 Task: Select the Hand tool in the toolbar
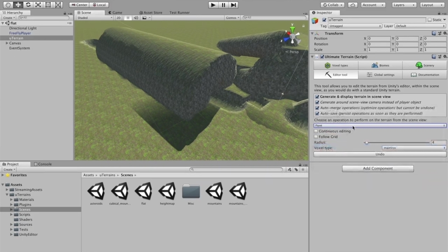coord(7,5)
